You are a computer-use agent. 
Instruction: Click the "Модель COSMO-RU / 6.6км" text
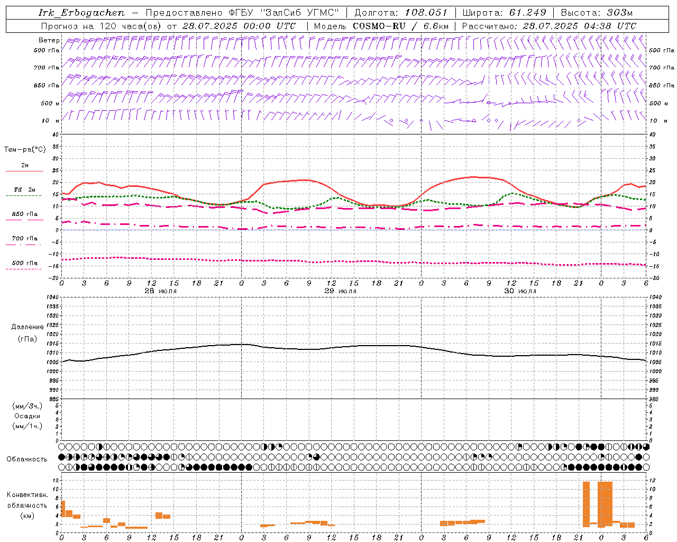381,26
